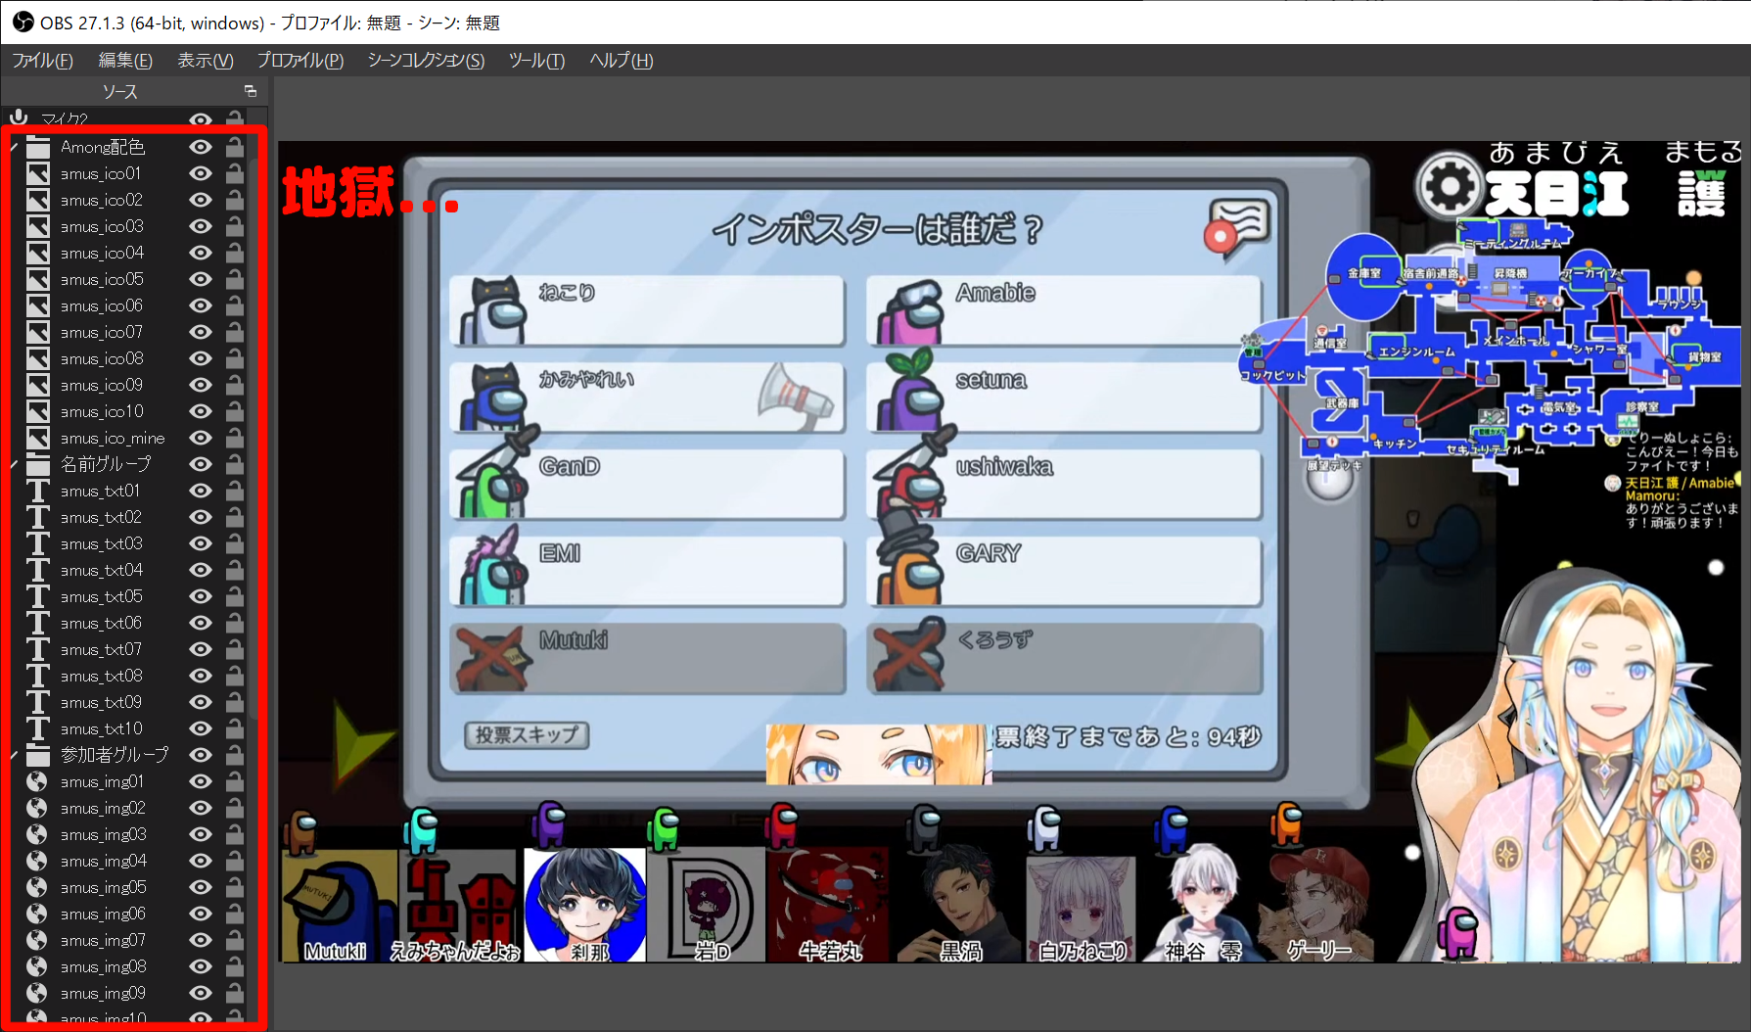Collapse the 参加者グループ group
Viewport: 1751px width, 1032px height.
[x=14, y=755]
